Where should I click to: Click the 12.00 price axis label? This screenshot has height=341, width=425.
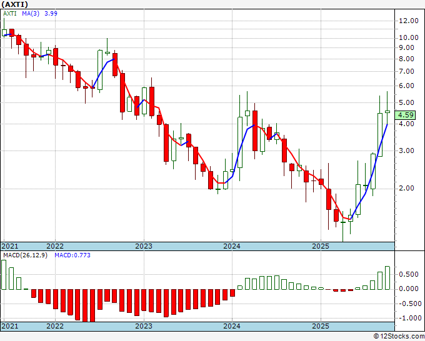409,21
